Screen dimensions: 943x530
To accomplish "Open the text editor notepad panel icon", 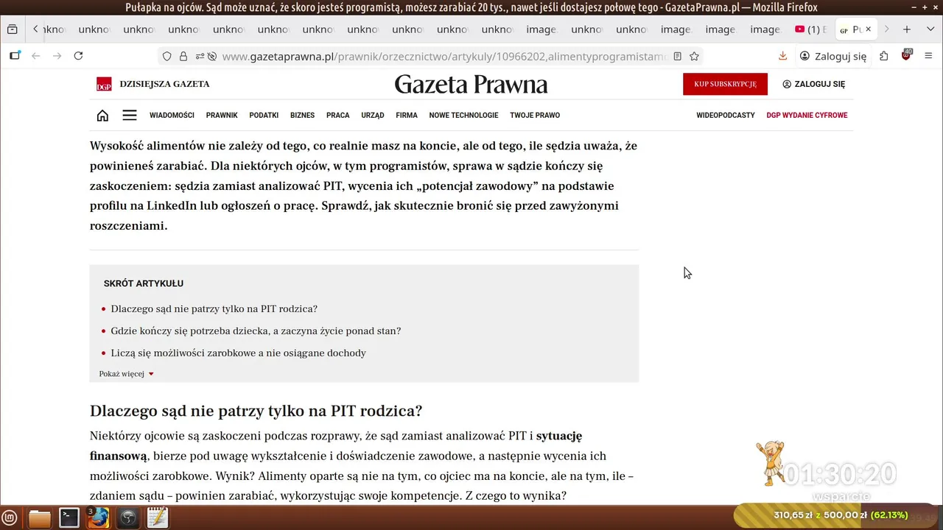I will click(157, 518).
